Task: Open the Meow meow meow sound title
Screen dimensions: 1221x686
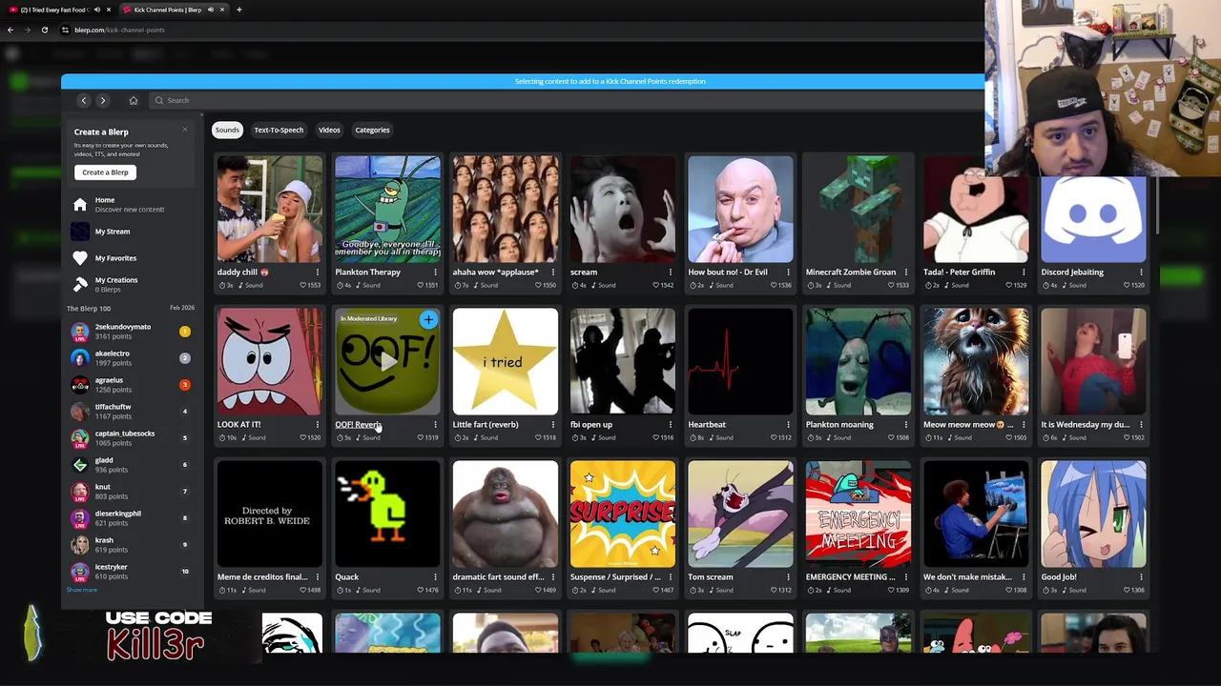Action: [968, 425]
